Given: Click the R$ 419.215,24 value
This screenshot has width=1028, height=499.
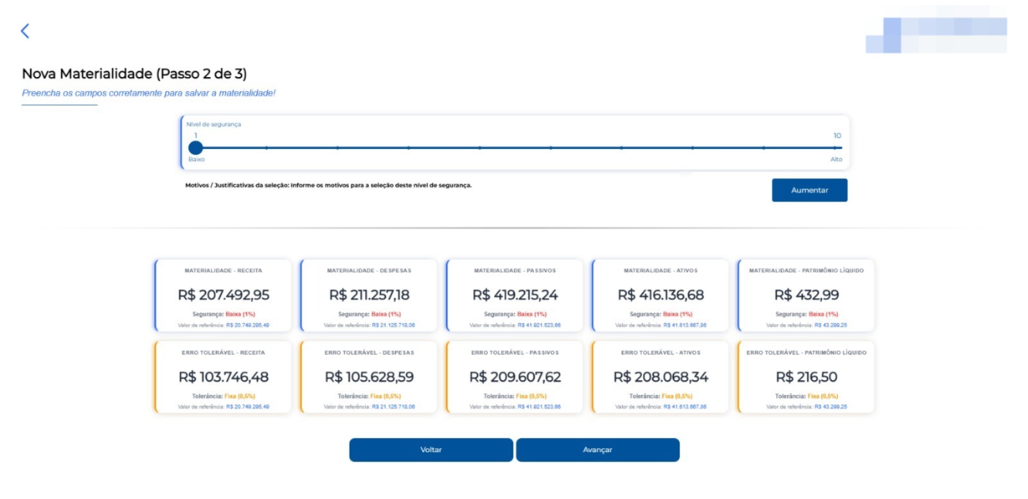Looking at the screenshot, I should 515,295.
